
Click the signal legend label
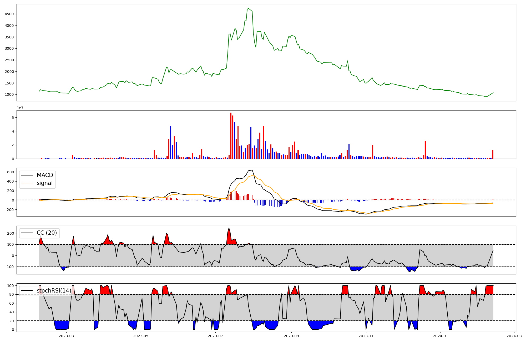click(45, 183)
